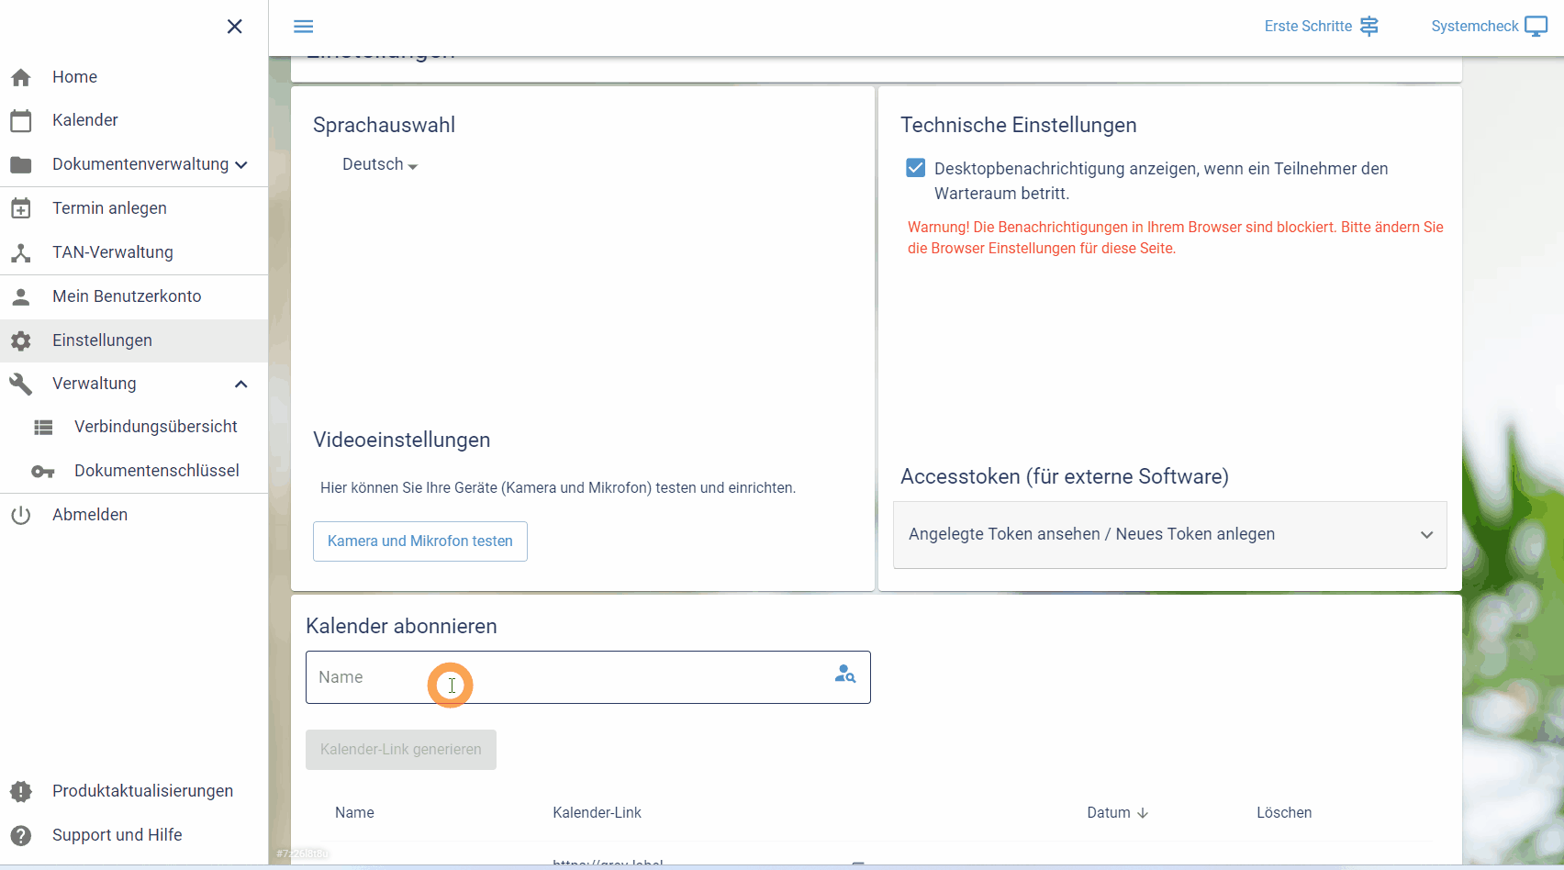
Task: Select the TAN-Verwaltung icon in sidebar
Action: [20, 252]
